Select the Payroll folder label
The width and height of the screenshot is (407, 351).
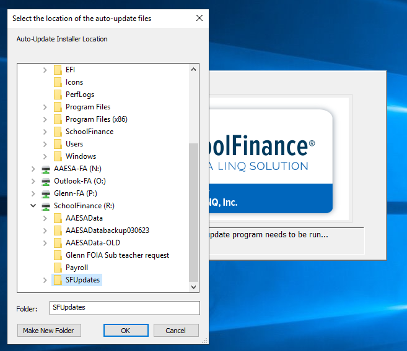[77, 268]
